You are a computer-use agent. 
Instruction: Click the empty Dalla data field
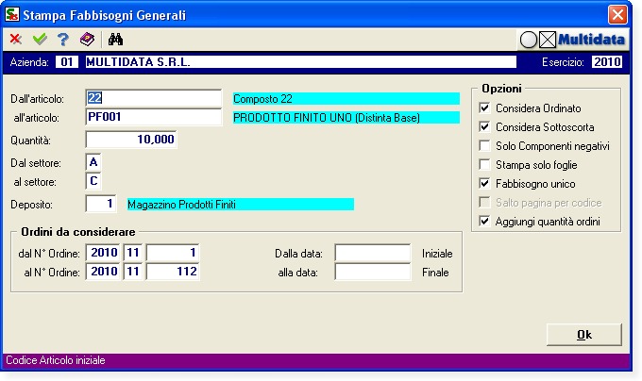[x=373, y=253]
